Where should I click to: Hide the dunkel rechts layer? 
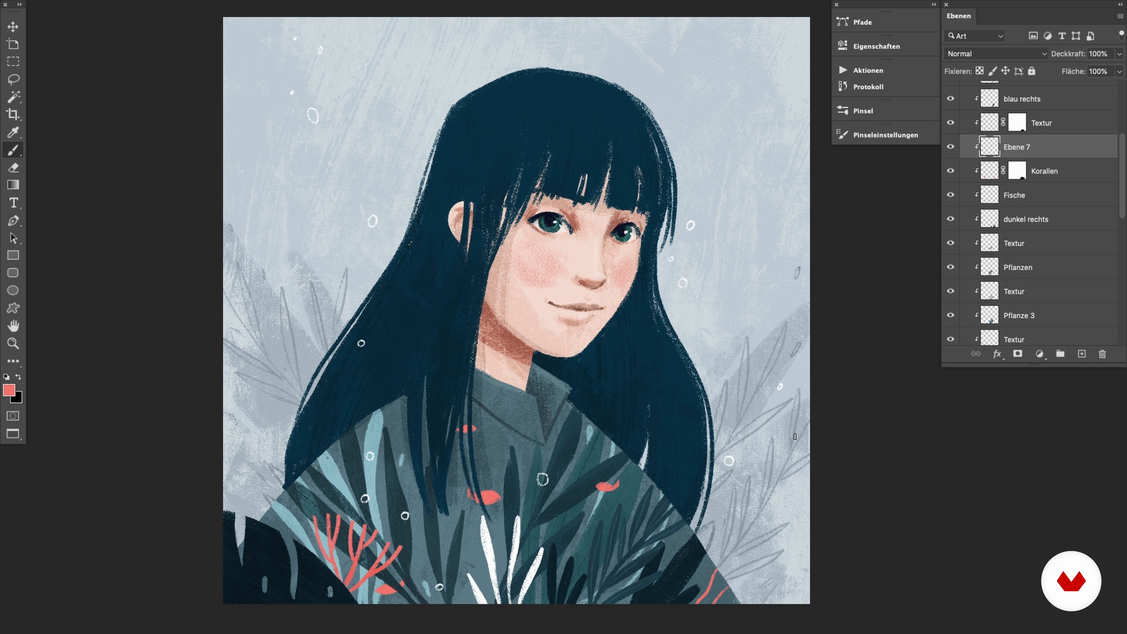950,219
